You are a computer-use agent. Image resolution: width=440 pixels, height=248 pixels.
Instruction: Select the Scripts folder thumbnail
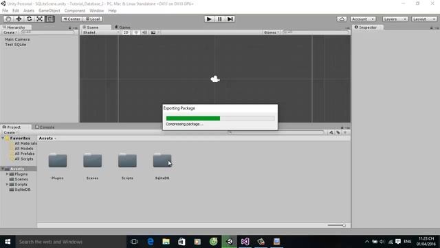(x=127, y=161)
